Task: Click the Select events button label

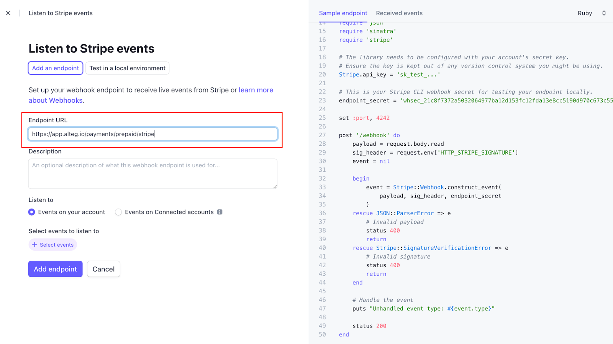Action: pyautogui.click(x=57, y=245)
